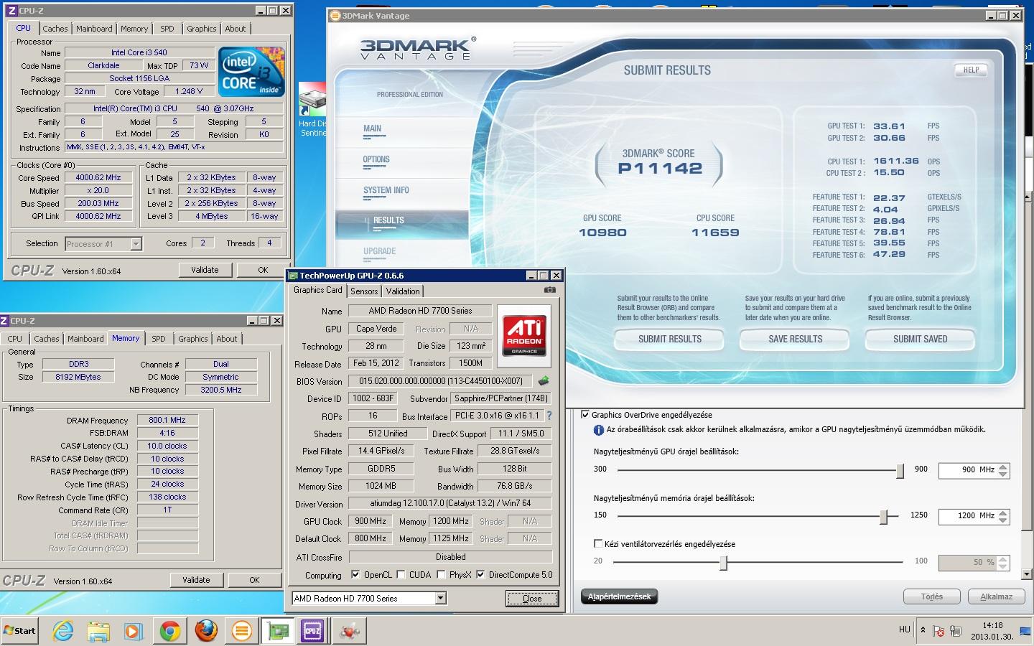Click the ATI Radeon Graphics logo in GPU-Z
This screenshot has height=646, width=1034.
524,335
